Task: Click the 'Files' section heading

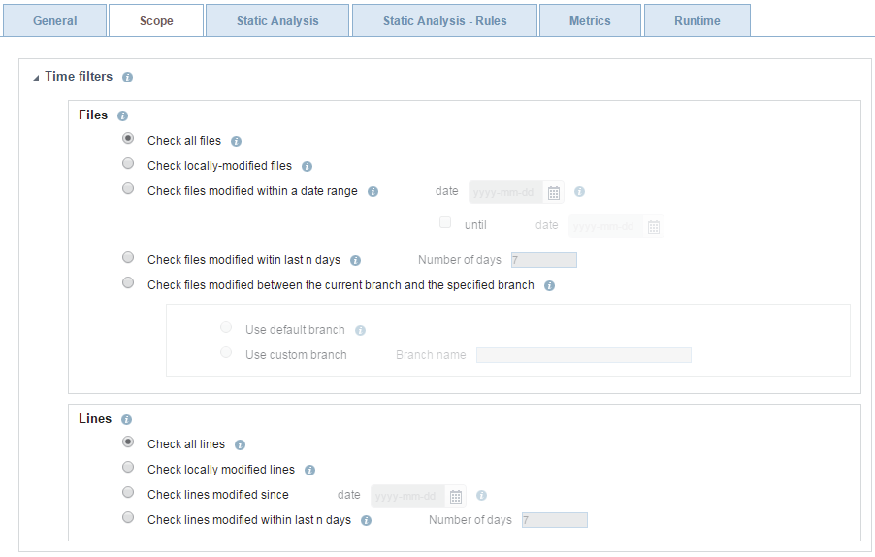Action: tap(93, 115)
